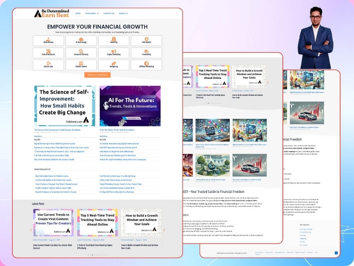Select the Digital Marketing megaphone icon

[114, 51]
